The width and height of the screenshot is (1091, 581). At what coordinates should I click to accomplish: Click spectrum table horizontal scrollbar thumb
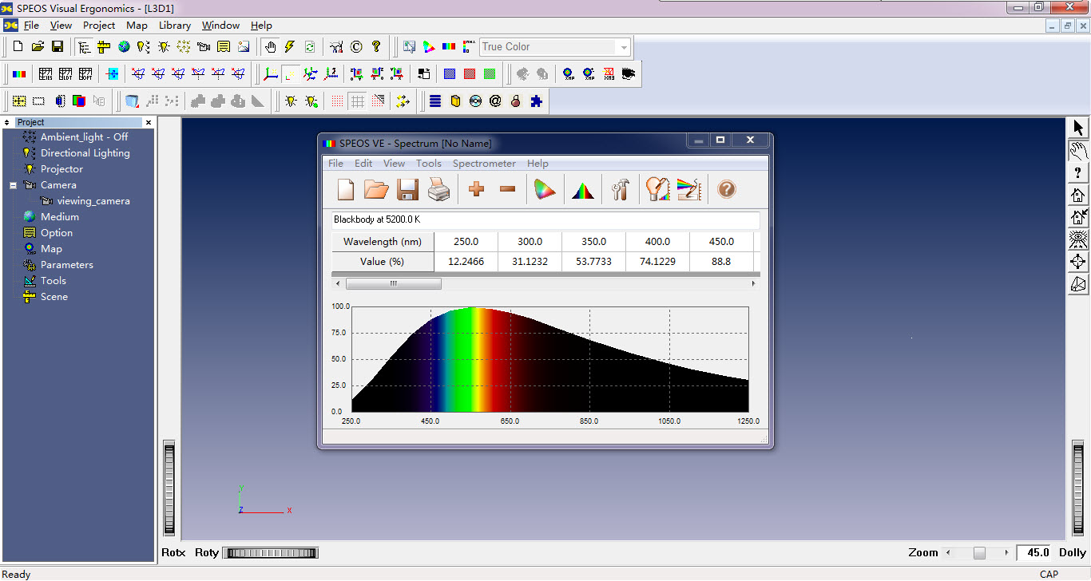coord(393,283)
